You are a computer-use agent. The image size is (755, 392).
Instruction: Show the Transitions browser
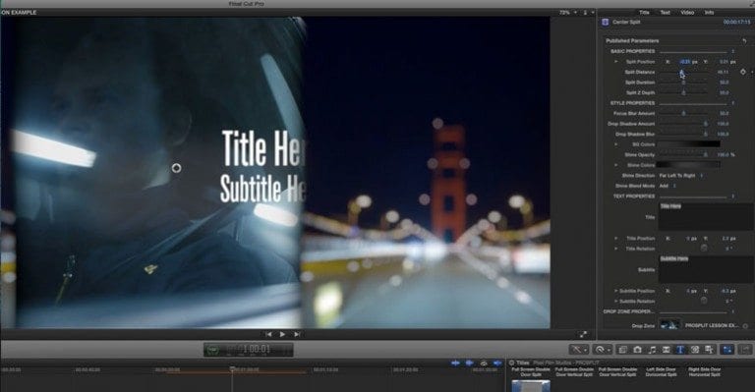(x=666, y=350)
